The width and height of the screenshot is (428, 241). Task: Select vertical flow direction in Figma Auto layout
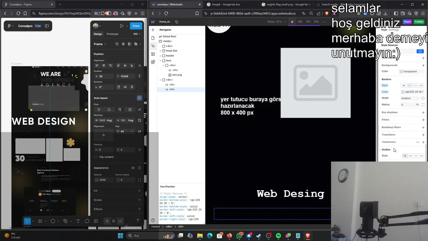click(109, 109)
